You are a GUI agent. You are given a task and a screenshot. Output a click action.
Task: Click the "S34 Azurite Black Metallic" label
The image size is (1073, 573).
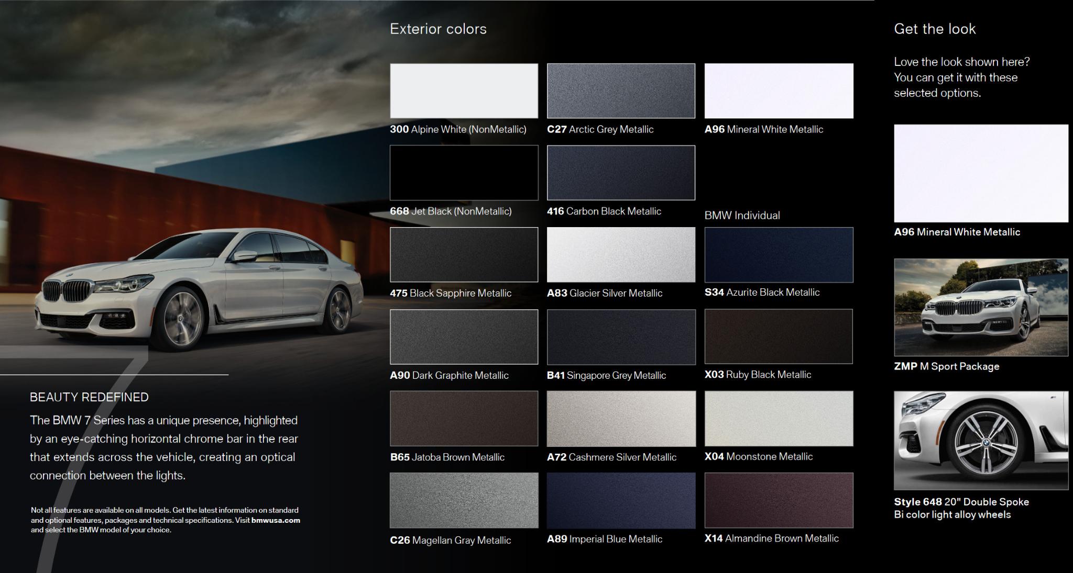tap(762, 293)
